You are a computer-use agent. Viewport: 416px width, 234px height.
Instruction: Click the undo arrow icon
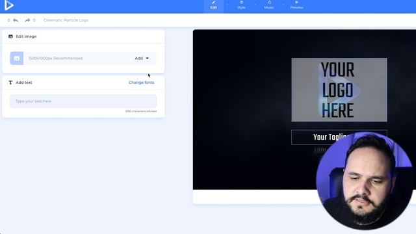tap(16, 20)
